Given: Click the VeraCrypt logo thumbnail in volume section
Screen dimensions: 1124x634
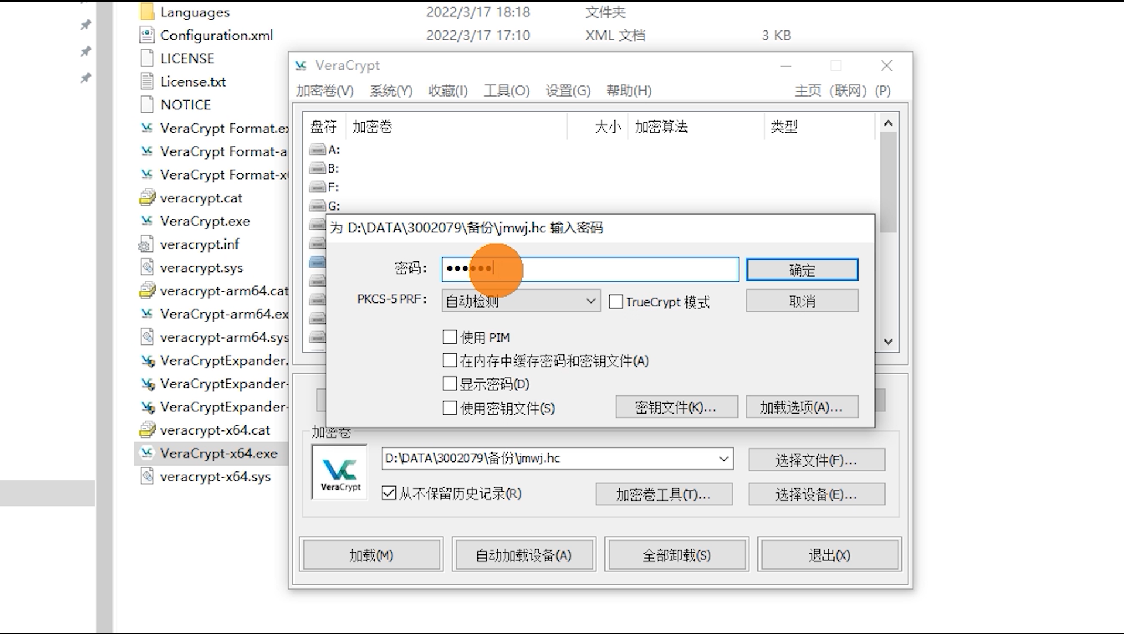Looking at the screenshot, I should coord(340,473).
